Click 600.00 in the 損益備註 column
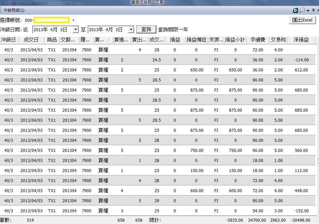This screenshot has width=319, height=224. 197,191
